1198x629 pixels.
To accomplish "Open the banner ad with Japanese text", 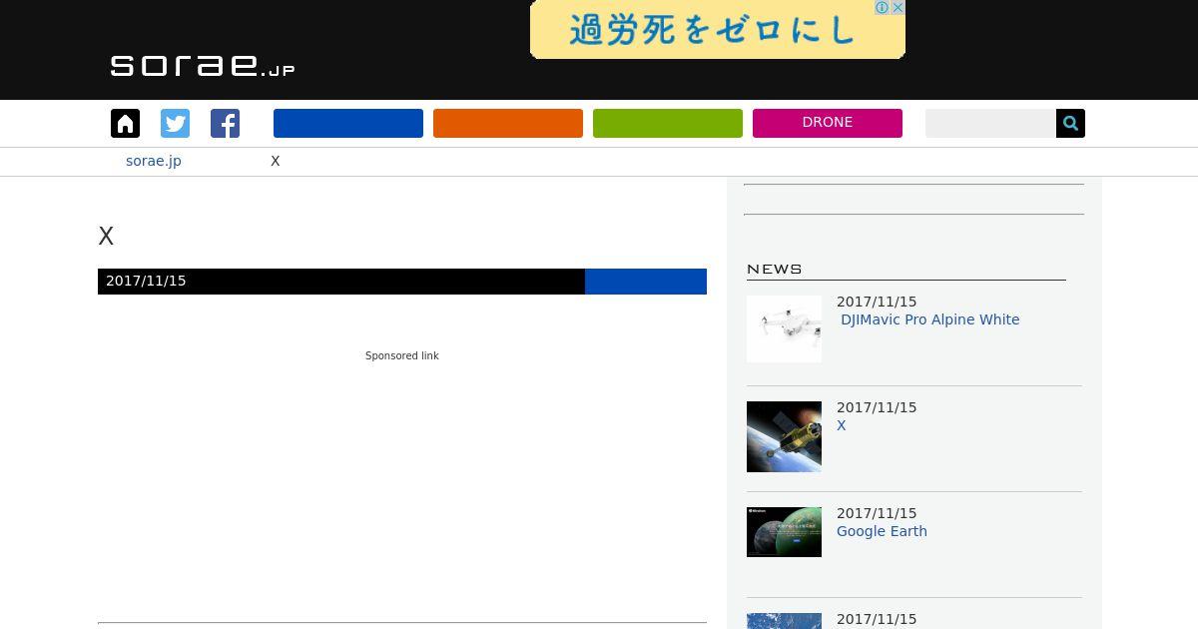I will [x=718, y=29].
